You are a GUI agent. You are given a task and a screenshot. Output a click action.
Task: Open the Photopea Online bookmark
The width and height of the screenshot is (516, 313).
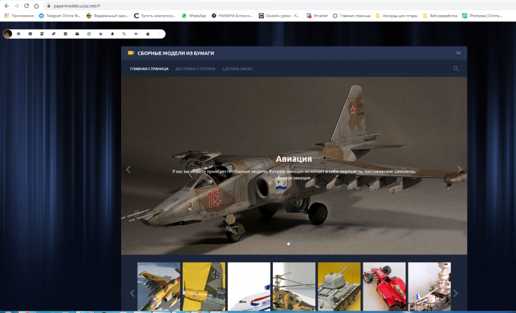(x=482, y=16)
